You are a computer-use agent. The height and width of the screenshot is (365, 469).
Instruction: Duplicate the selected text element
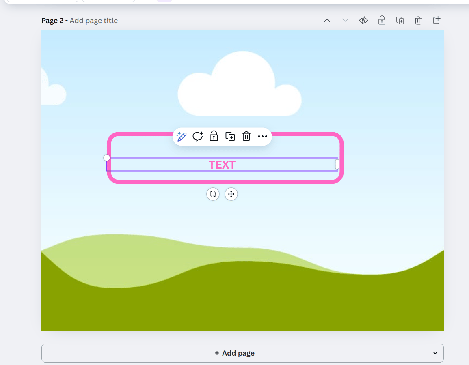230,137
